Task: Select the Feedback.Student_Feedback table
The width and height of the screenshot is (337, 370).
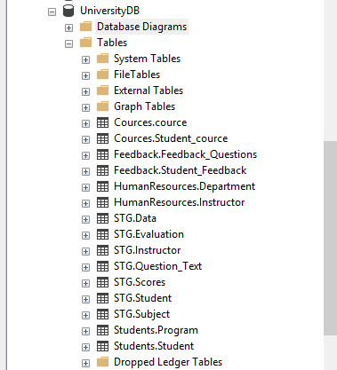Action: pos(180,170)
